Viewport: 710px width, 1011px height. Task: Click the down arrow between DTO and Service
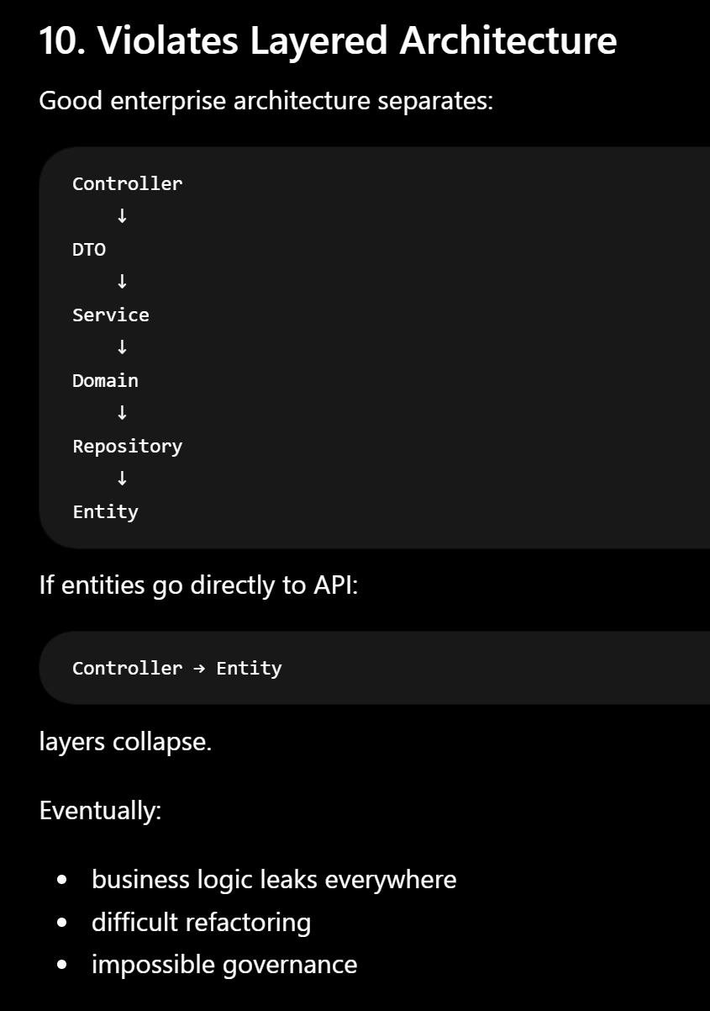click(122, 282)
